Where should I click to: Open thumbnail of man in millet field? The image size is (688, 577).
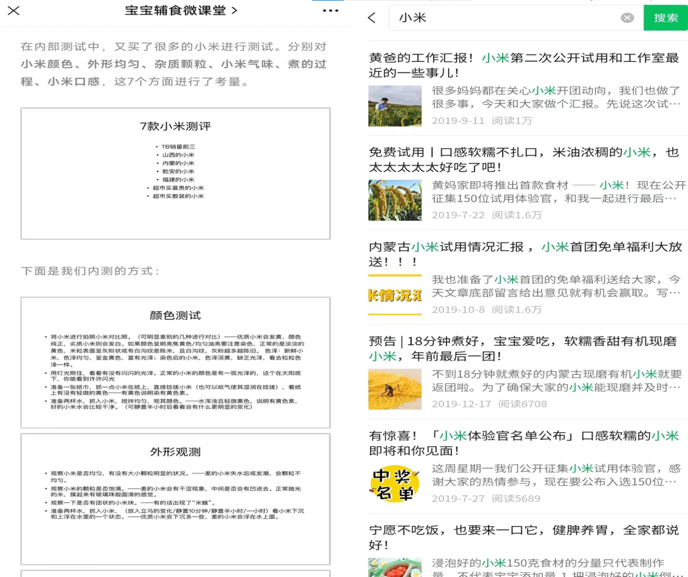point(395,106)
